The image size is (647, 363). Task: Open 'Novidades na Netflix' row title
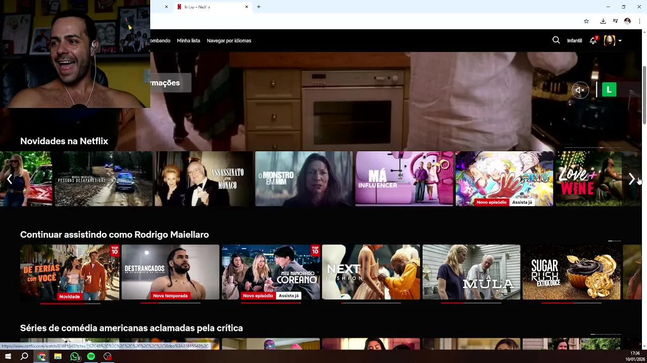(64, 141)
